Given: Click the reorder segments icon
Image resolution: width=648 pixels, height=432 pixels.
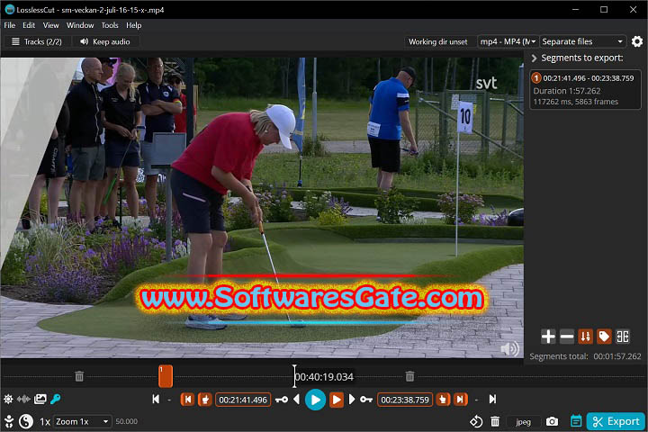Looking at the screenshot, I should pyautogui.click(x=585, y=337).
